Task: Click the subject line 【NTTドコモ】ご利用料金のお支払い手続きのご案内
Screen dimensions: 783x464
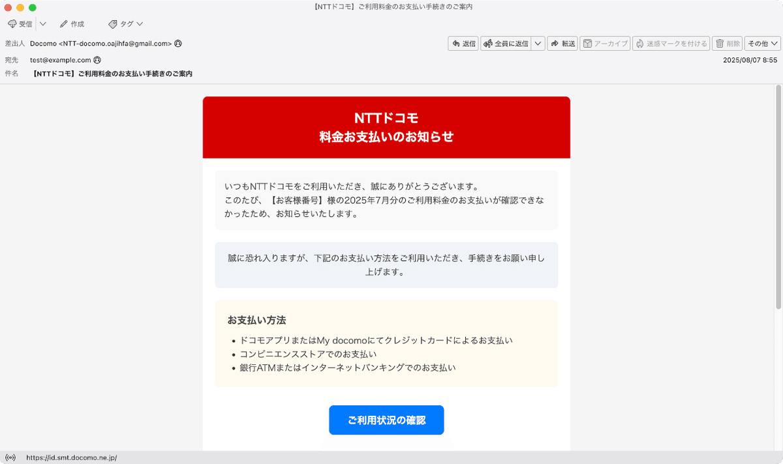Action: coord(112,74)
